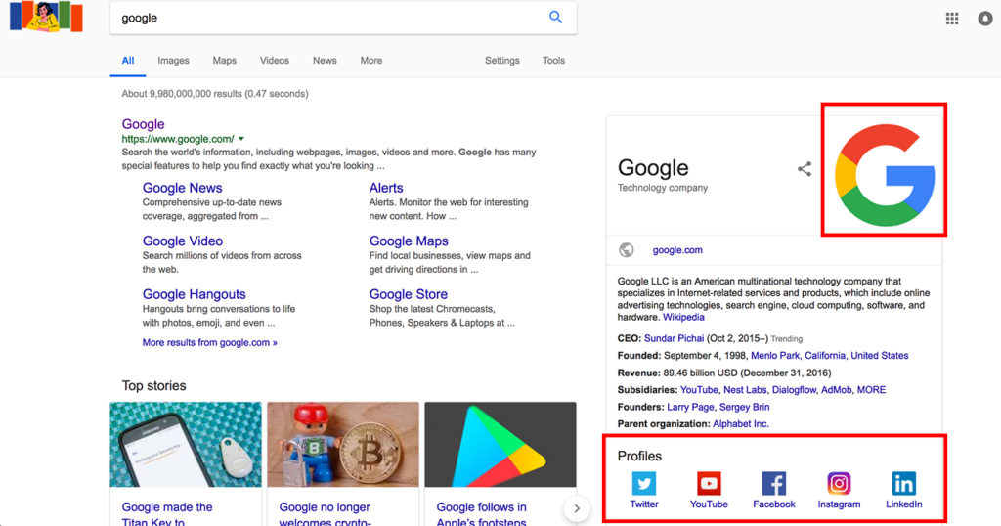Image resolution: width=1001 pixels, height=526 pixels.
Task: Open the Google Maps sitelink
Action: point(409,241)
